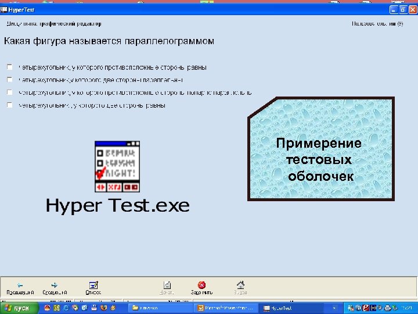Check answer: две стороны равны
The image size is (418, 314).
[x=10, y=105]
